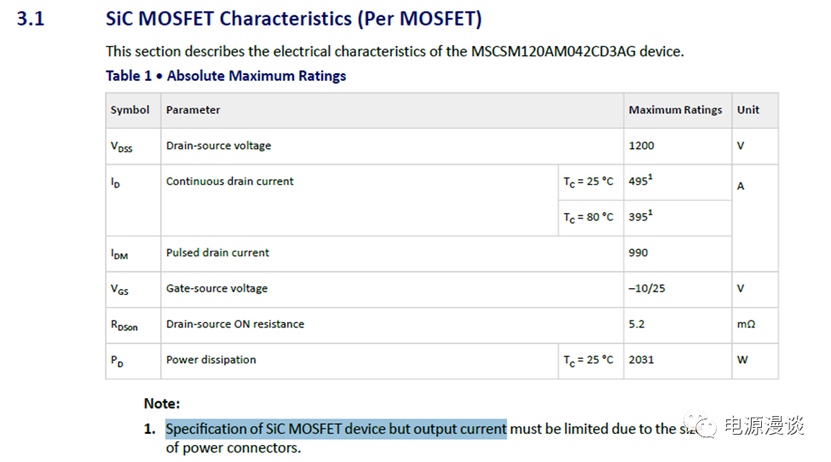
Task: Click the 'Symbol' column header
Action: click(x=130, y=110)
